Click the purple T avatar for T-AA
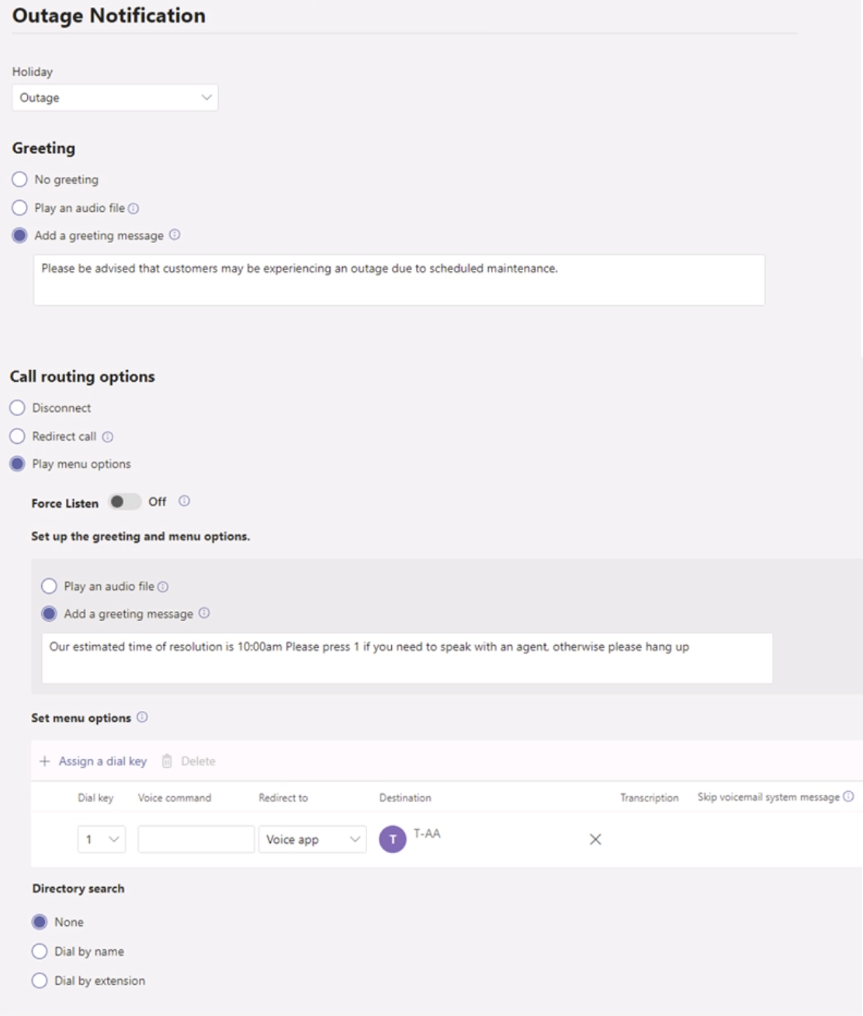This screenshot has height=1016, width=863. tap(393, 839)
